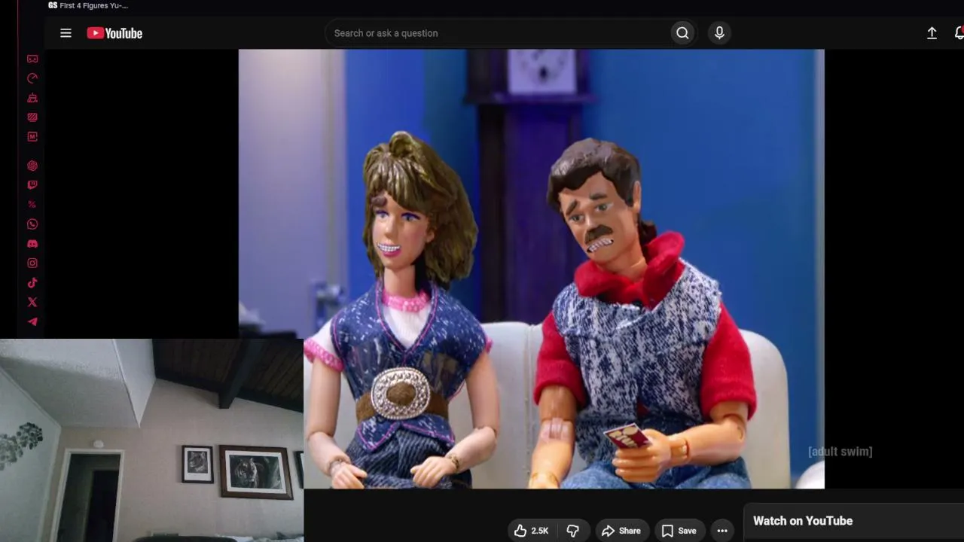Viewport: 964px width, 542px height.
Task: Go to YouTube home via the logo
Action: pyautogui.click(x=114, y=33)
